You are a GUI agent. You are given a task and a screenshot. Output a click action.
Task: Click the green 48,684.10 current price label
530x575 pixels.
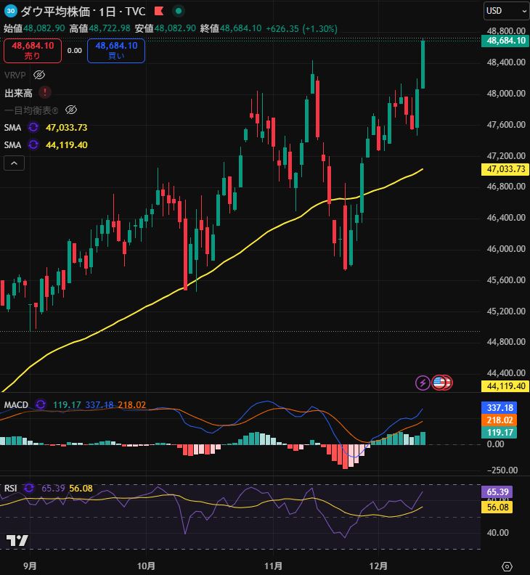[505, 41]
